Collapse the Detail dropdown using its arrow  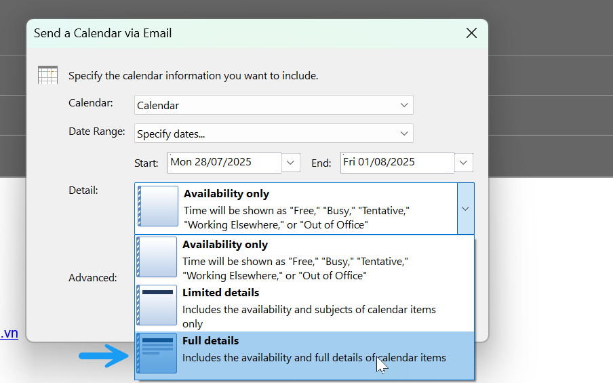465,209
